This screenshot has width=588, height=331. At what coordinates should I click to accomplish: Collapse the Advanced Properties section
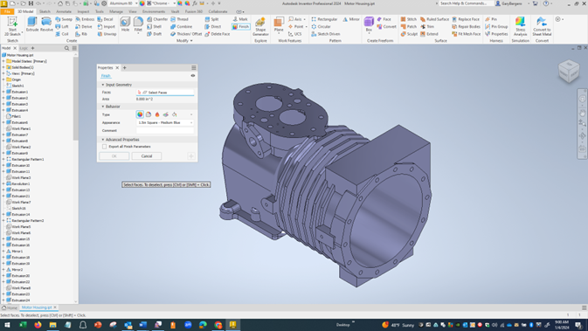click(x=103, y=140)
